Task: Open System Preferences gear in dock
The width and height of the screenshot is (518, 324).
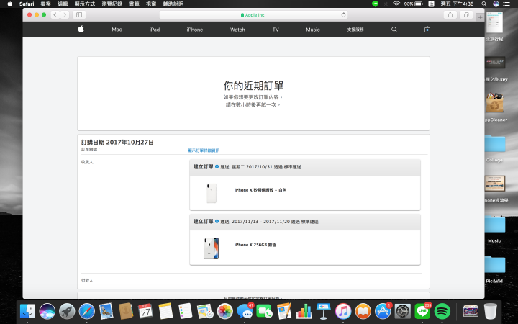Action: click(x=403, y=311)
